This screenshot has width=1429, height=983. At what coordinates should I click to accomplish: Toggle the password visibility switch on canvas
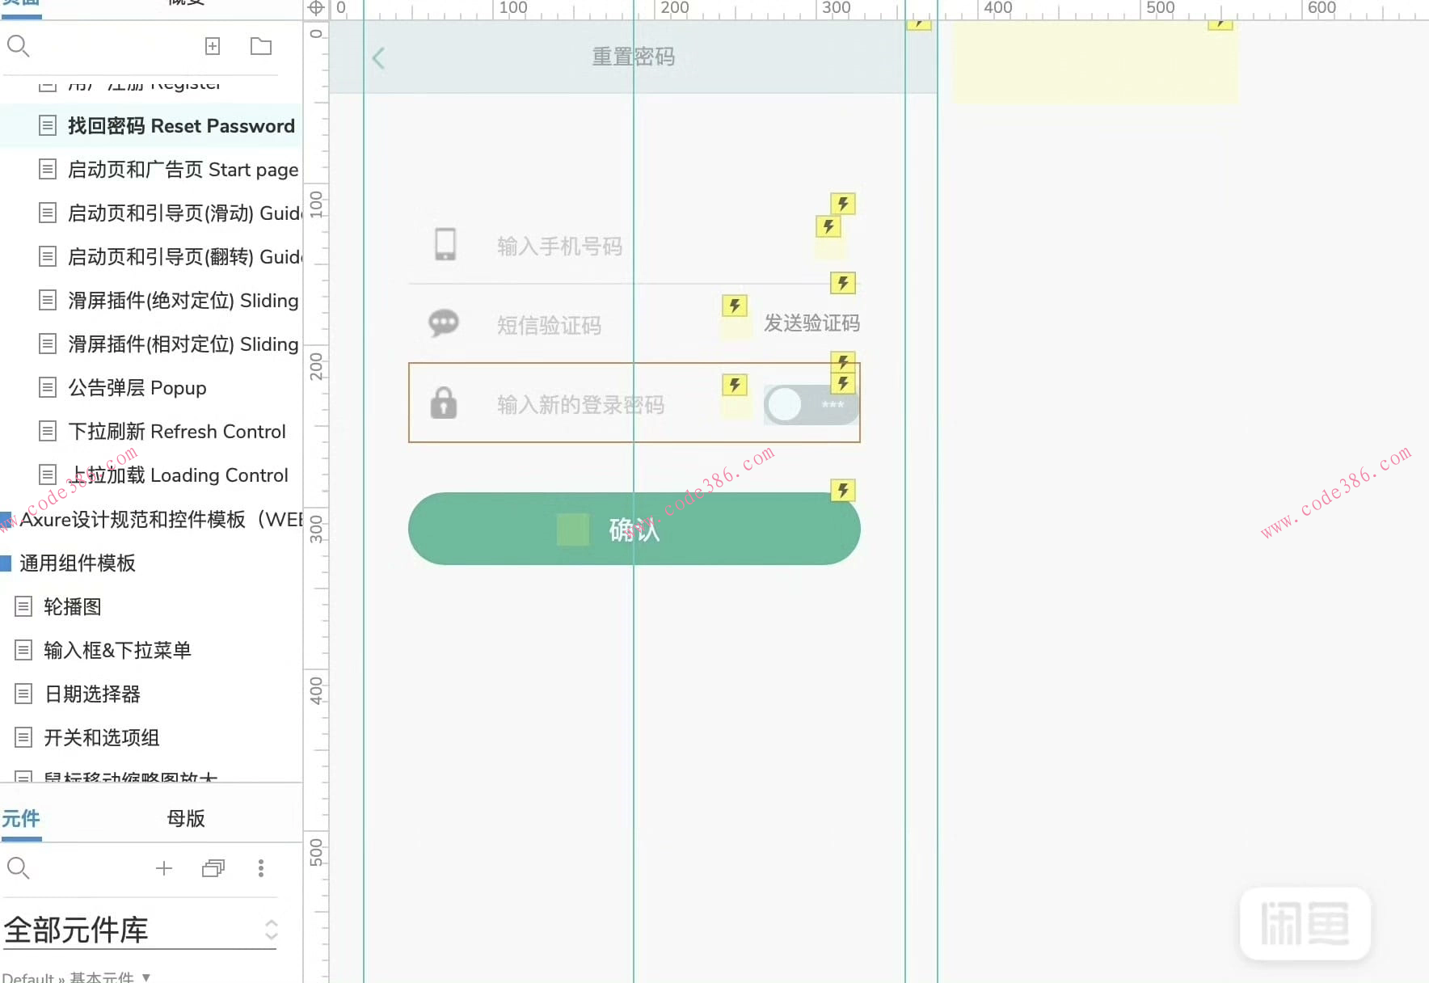(x=810, y=404)
